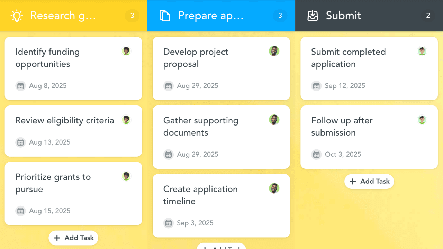Screen dimensions: 443x249
Task: Click assignee avatar on Submit completed application card
Action: 422,51
